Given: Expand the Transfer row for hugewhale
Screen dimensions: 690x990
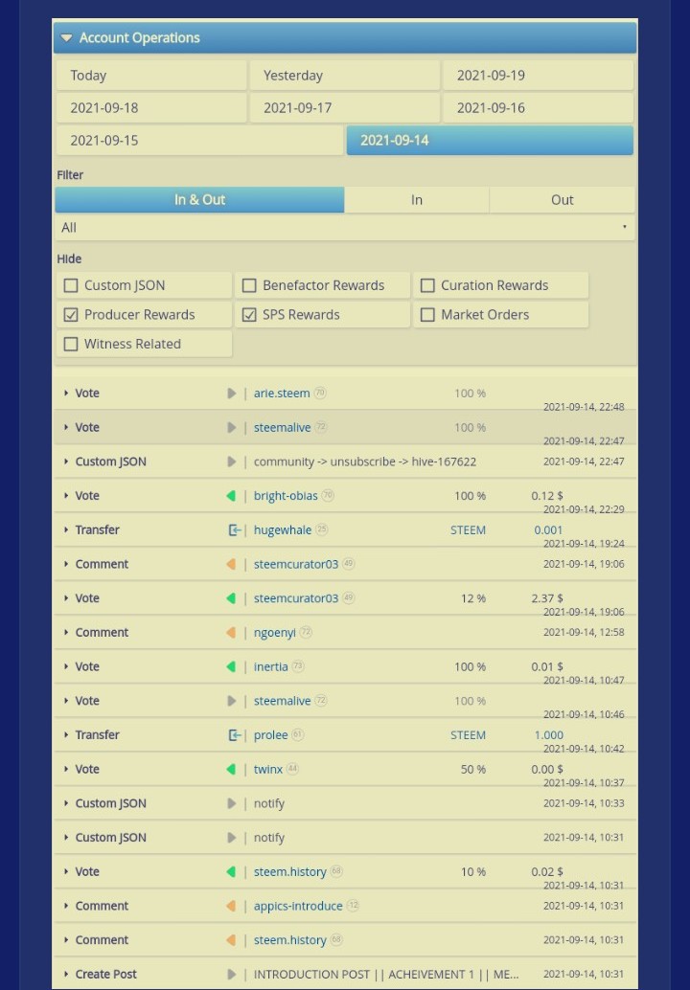Looking at the screenshot, I should click(x=66, y=529).
